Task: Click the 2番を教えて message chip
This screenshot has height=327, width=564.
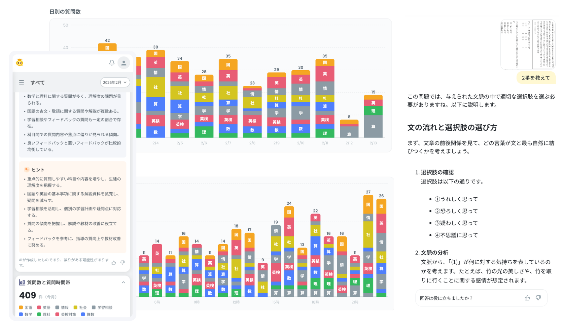Action: [536, 78]
